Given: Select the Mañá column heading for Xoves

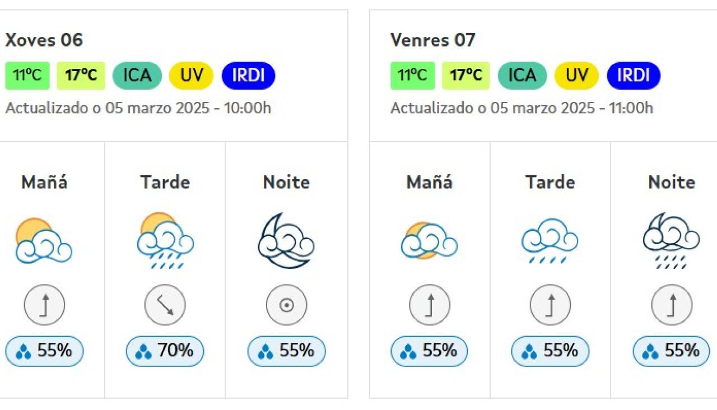Looking at the screenshot, I should click(x=43, y=181).
